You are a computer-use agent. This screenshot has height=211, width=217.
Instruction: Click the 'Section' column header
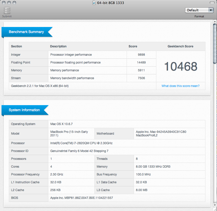16,46
